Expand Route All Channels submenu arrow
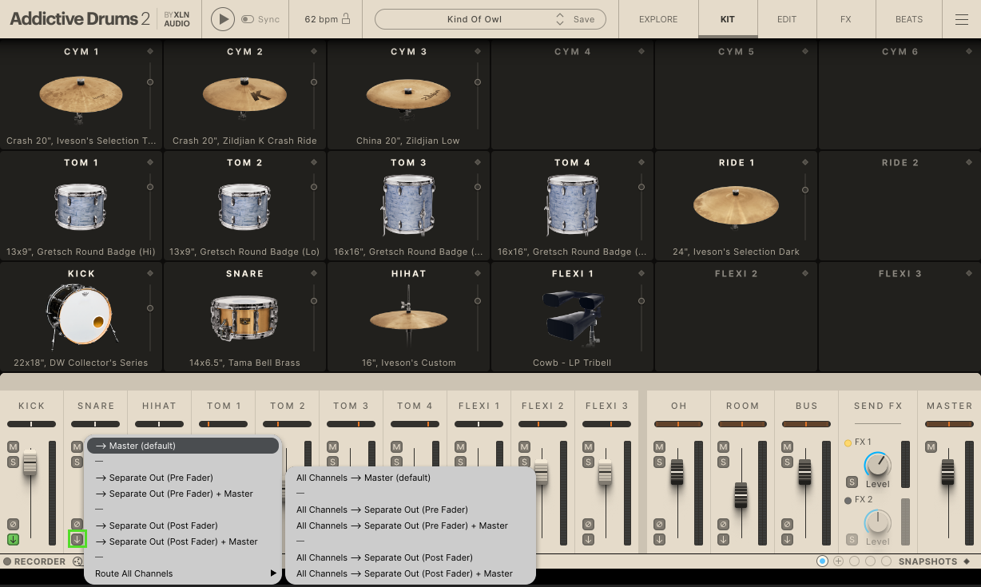Viewport: 981px width, 587px height. pyautogui.click(x=273, y=573)
